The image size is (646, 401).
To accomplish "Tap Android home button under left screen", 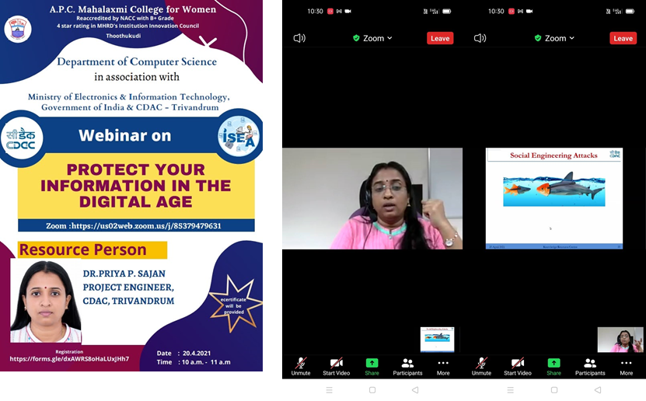I will tap(372, 390).
